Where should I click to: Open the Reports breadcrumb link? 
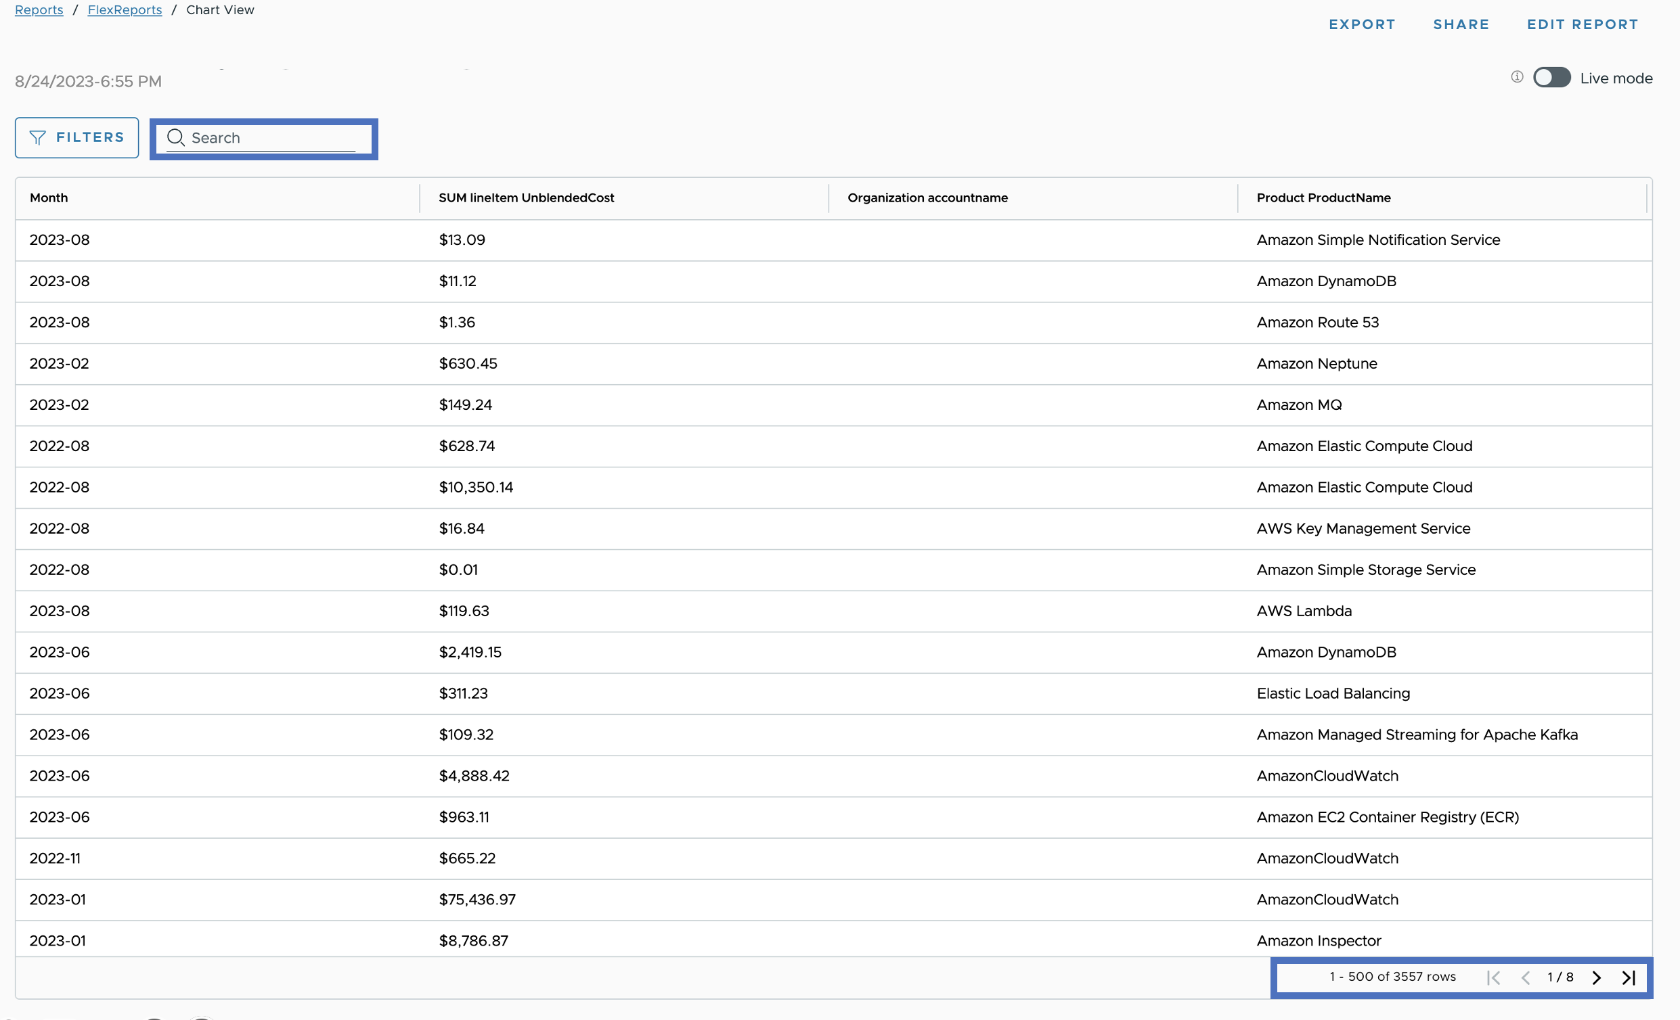(39, 9)
